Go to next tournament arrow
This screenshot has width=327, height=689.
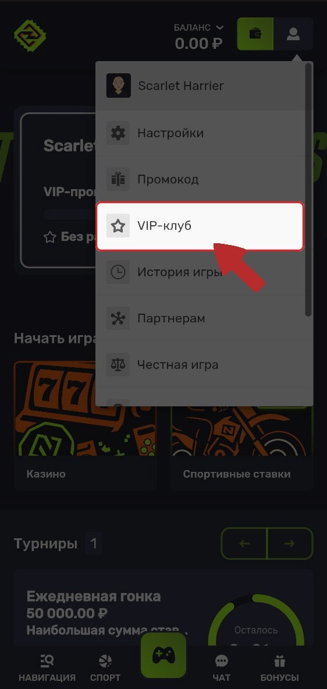coord(290,544)
